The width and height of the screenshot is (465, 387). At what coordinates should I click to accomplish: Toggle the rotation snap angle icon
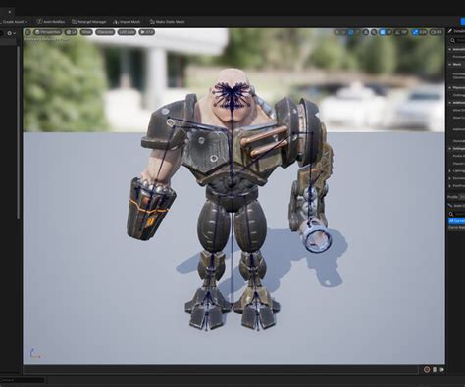click(397, 32)
